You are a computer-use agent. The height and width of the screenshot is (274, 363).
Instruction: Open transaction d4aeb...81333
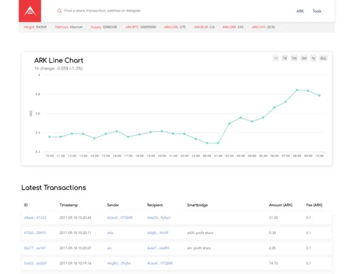pyautogui.click(x=35, y=217)
